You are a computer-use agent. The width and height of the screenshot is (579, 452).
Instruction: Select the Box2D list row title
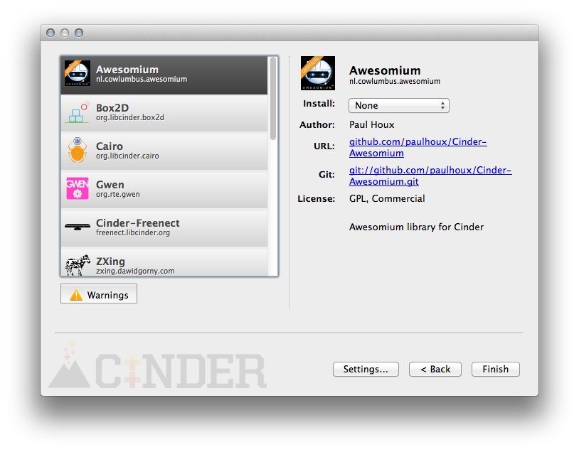click(x=112, y=108)
